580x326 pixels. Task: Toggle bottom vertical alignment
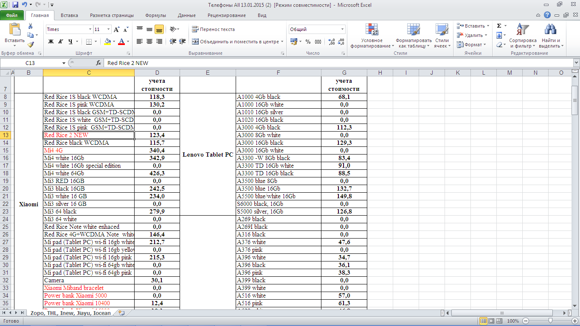coord(159,29)
